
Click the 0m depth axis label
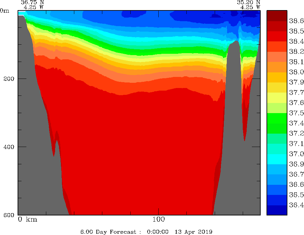click(5, 11)
